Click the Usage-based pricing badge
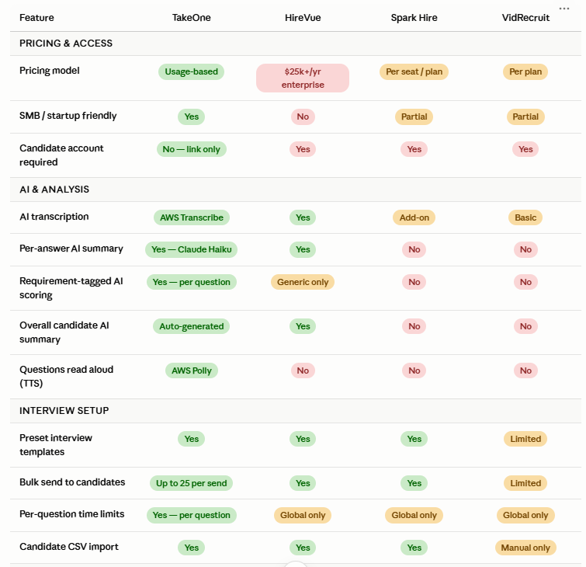The width and height of the screenshot is (586, 567). tap(192, 71)
